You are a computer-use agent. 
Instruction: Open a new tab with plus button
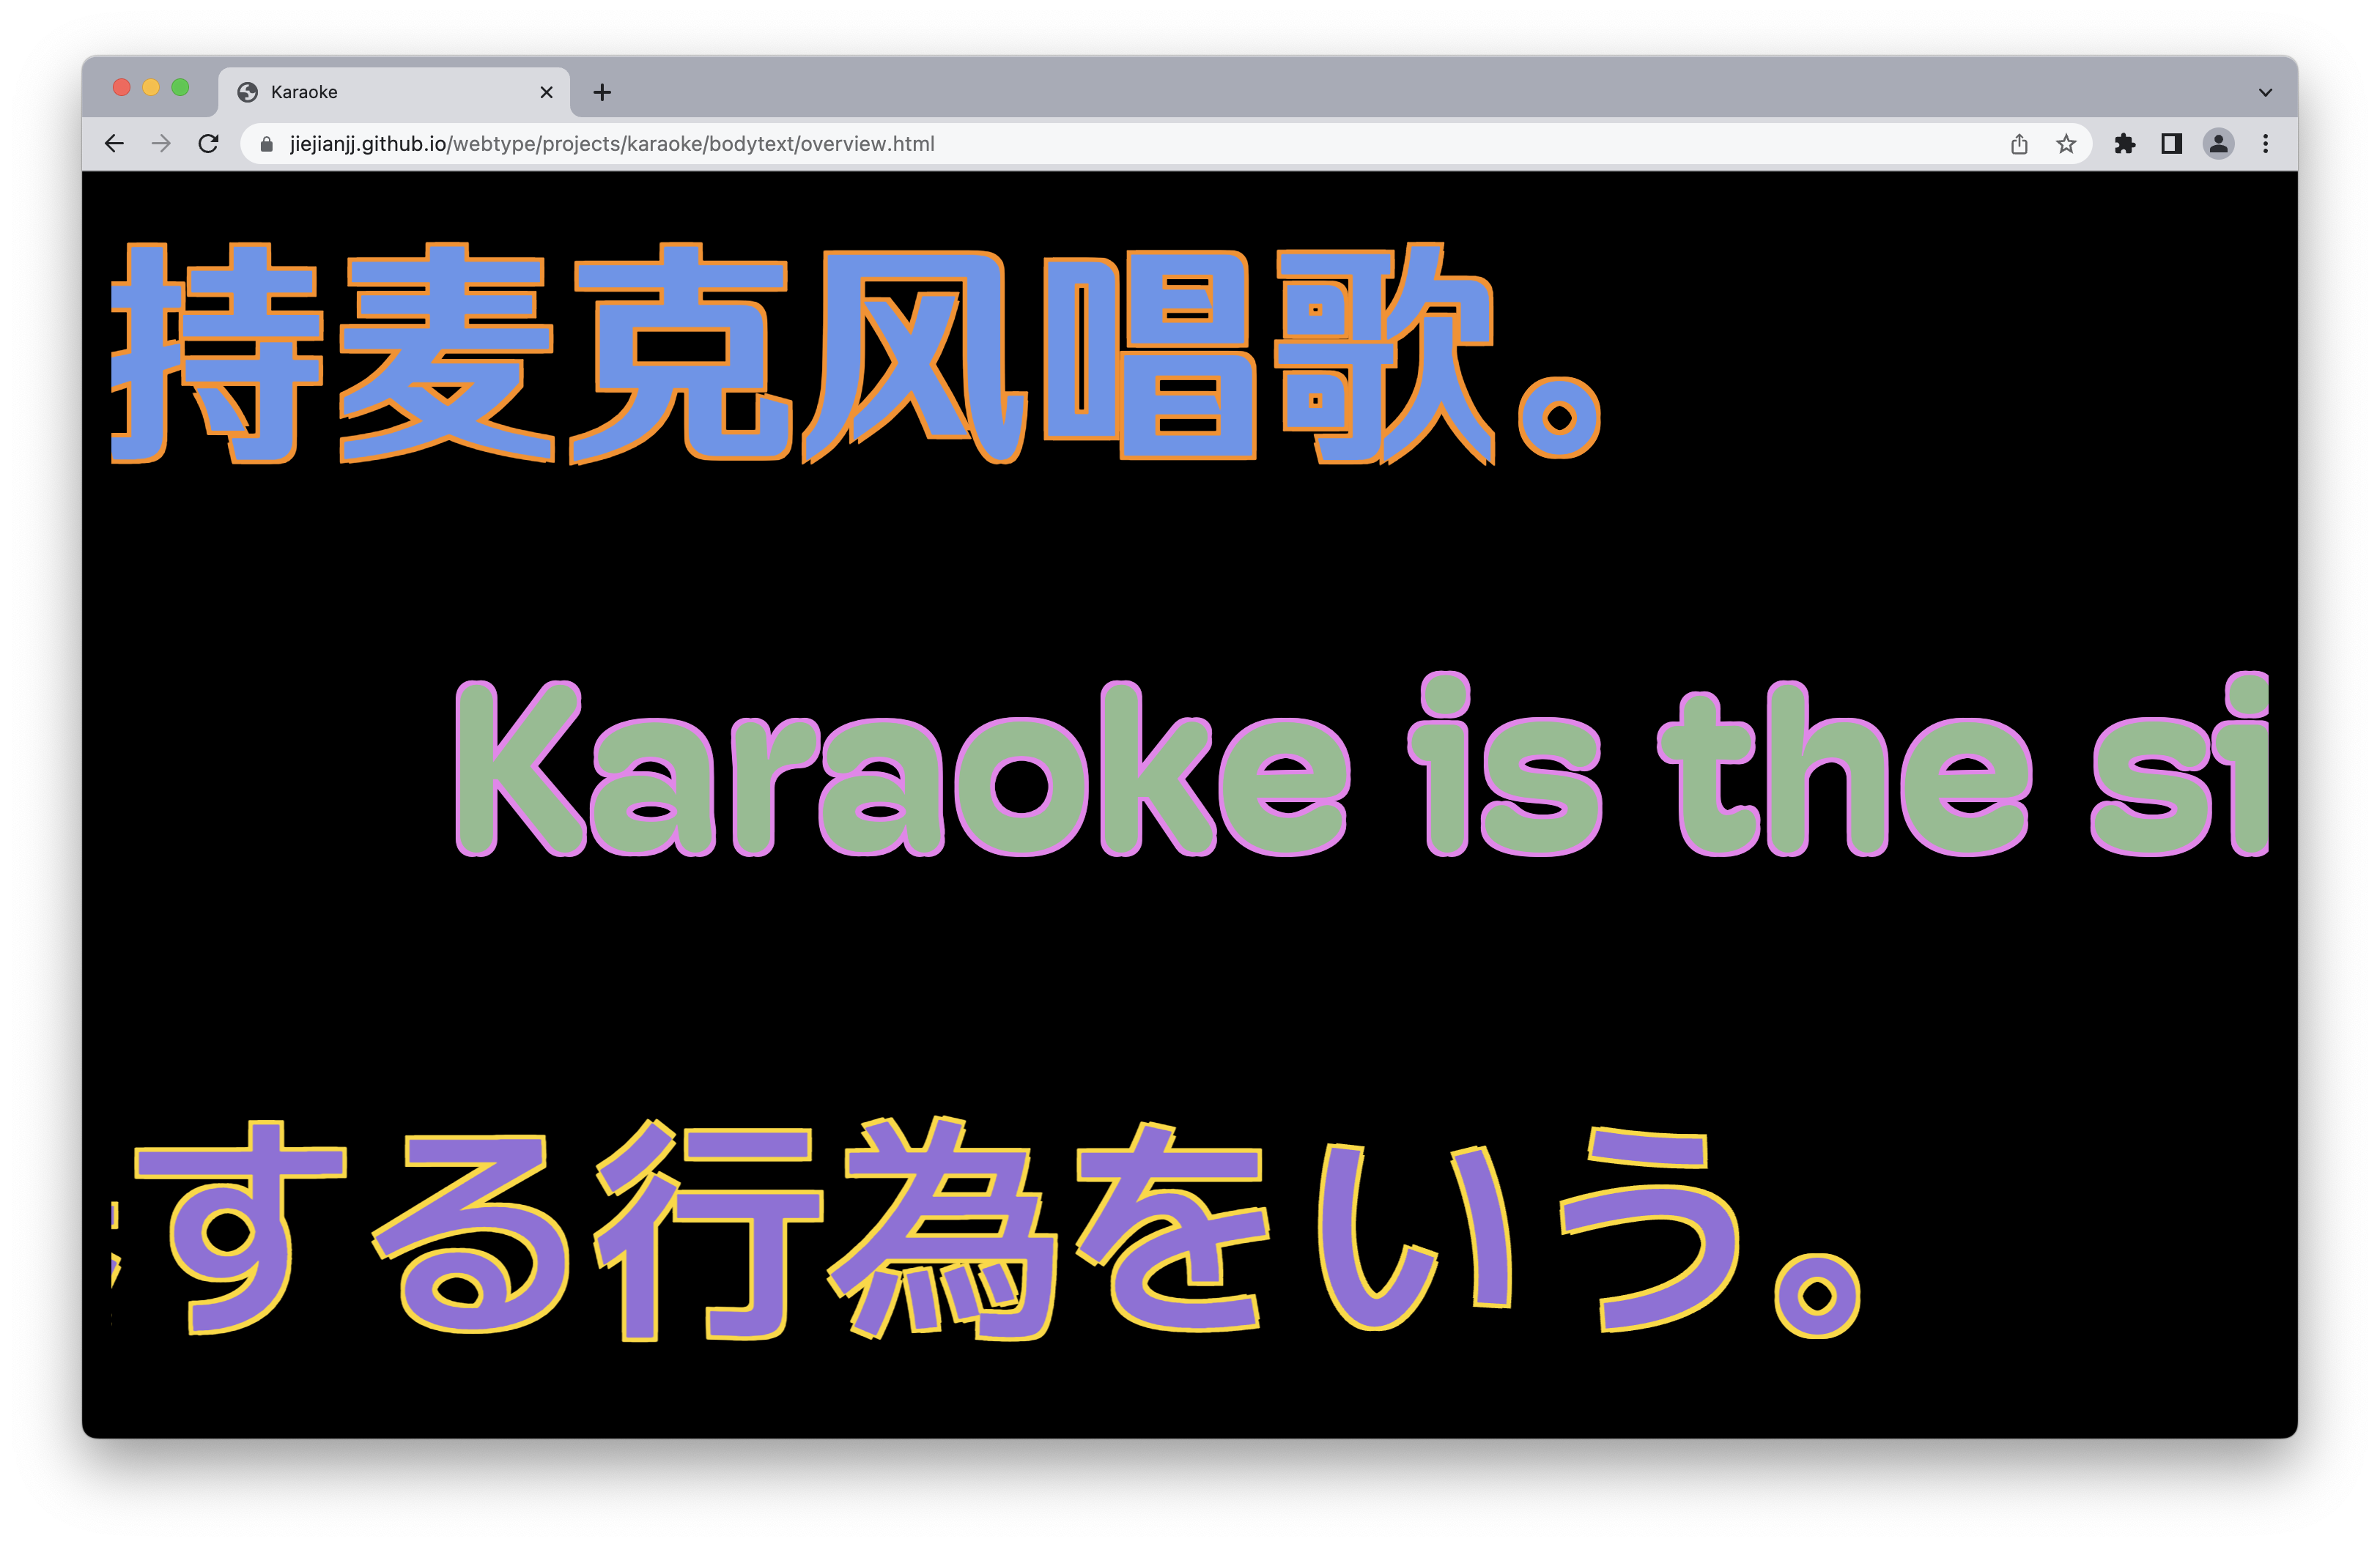602,92
